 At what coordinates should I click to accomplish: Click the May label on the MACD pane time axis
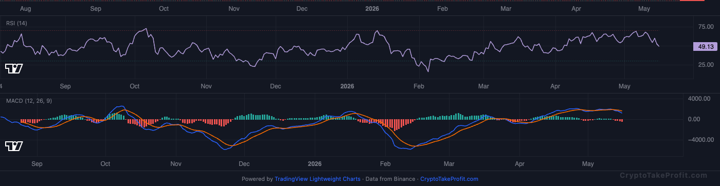tap(588, 164)
